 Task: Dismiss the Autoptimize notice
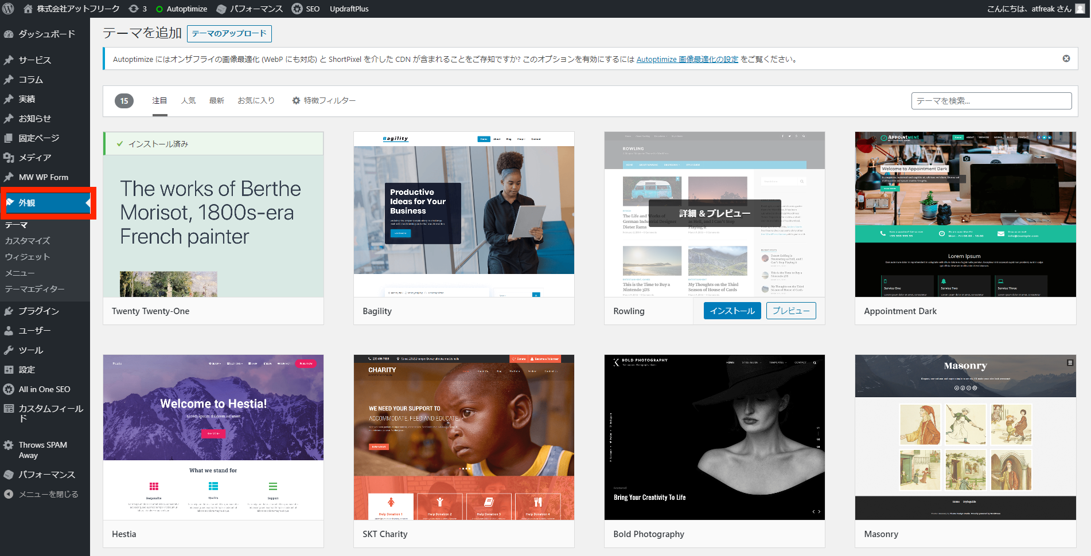coord(1066,58)
